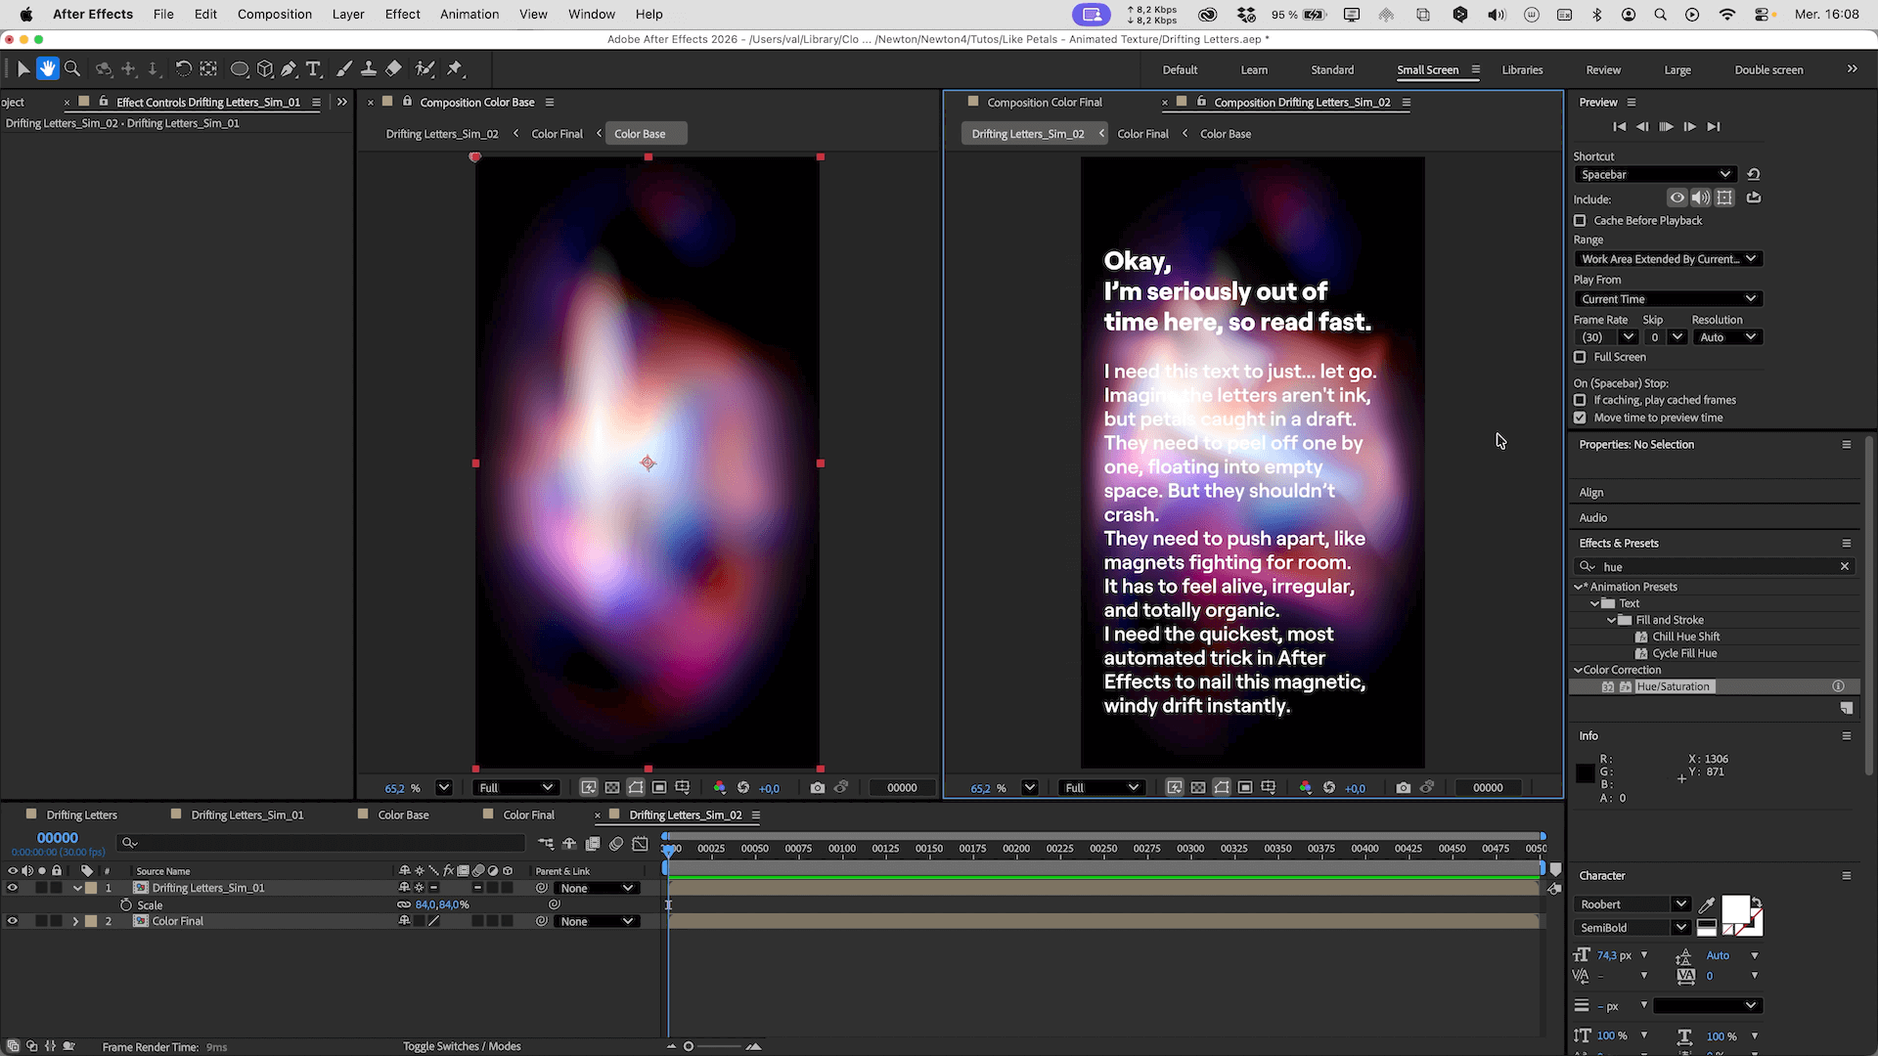
Task: Click Toggle Switches / Modes button
Action: tap(462, 1046)
